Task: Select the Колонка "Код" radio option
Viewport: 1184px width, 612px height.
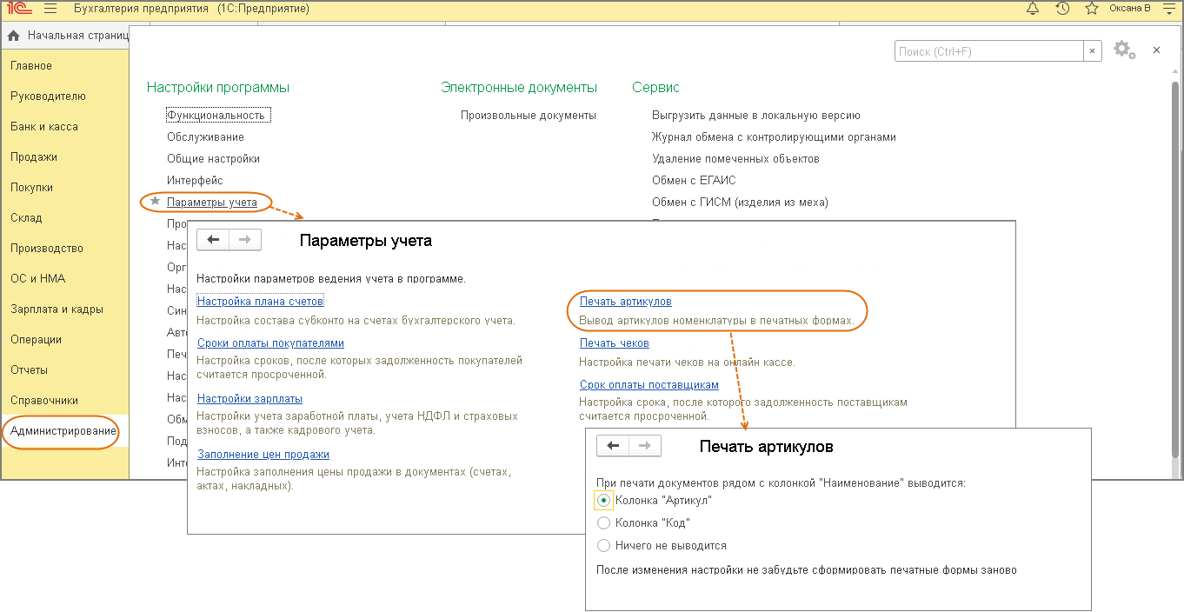Action: pos(604,523)
